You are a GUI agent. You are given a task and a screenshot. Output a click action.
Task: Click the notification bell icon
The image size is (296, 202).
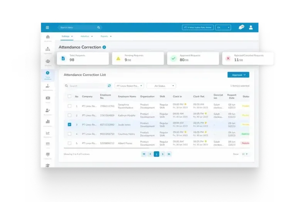240,28
